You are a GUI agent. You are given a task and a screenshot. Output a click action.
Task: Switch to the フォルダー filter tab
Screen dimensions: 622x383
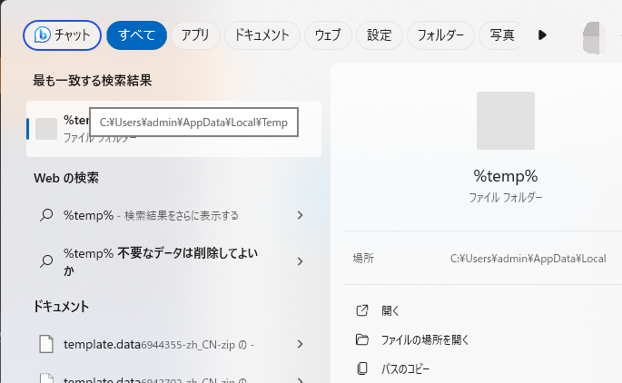[x=440, y=35]
